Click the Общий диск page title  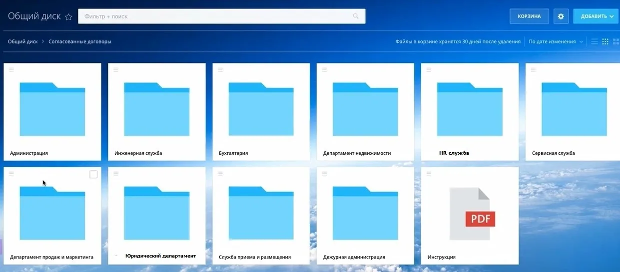34,16
